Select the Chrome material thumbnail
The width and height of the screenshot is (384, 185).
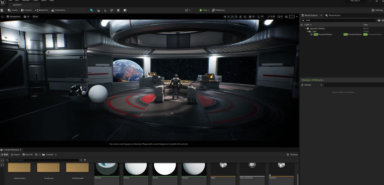[107, 169]
